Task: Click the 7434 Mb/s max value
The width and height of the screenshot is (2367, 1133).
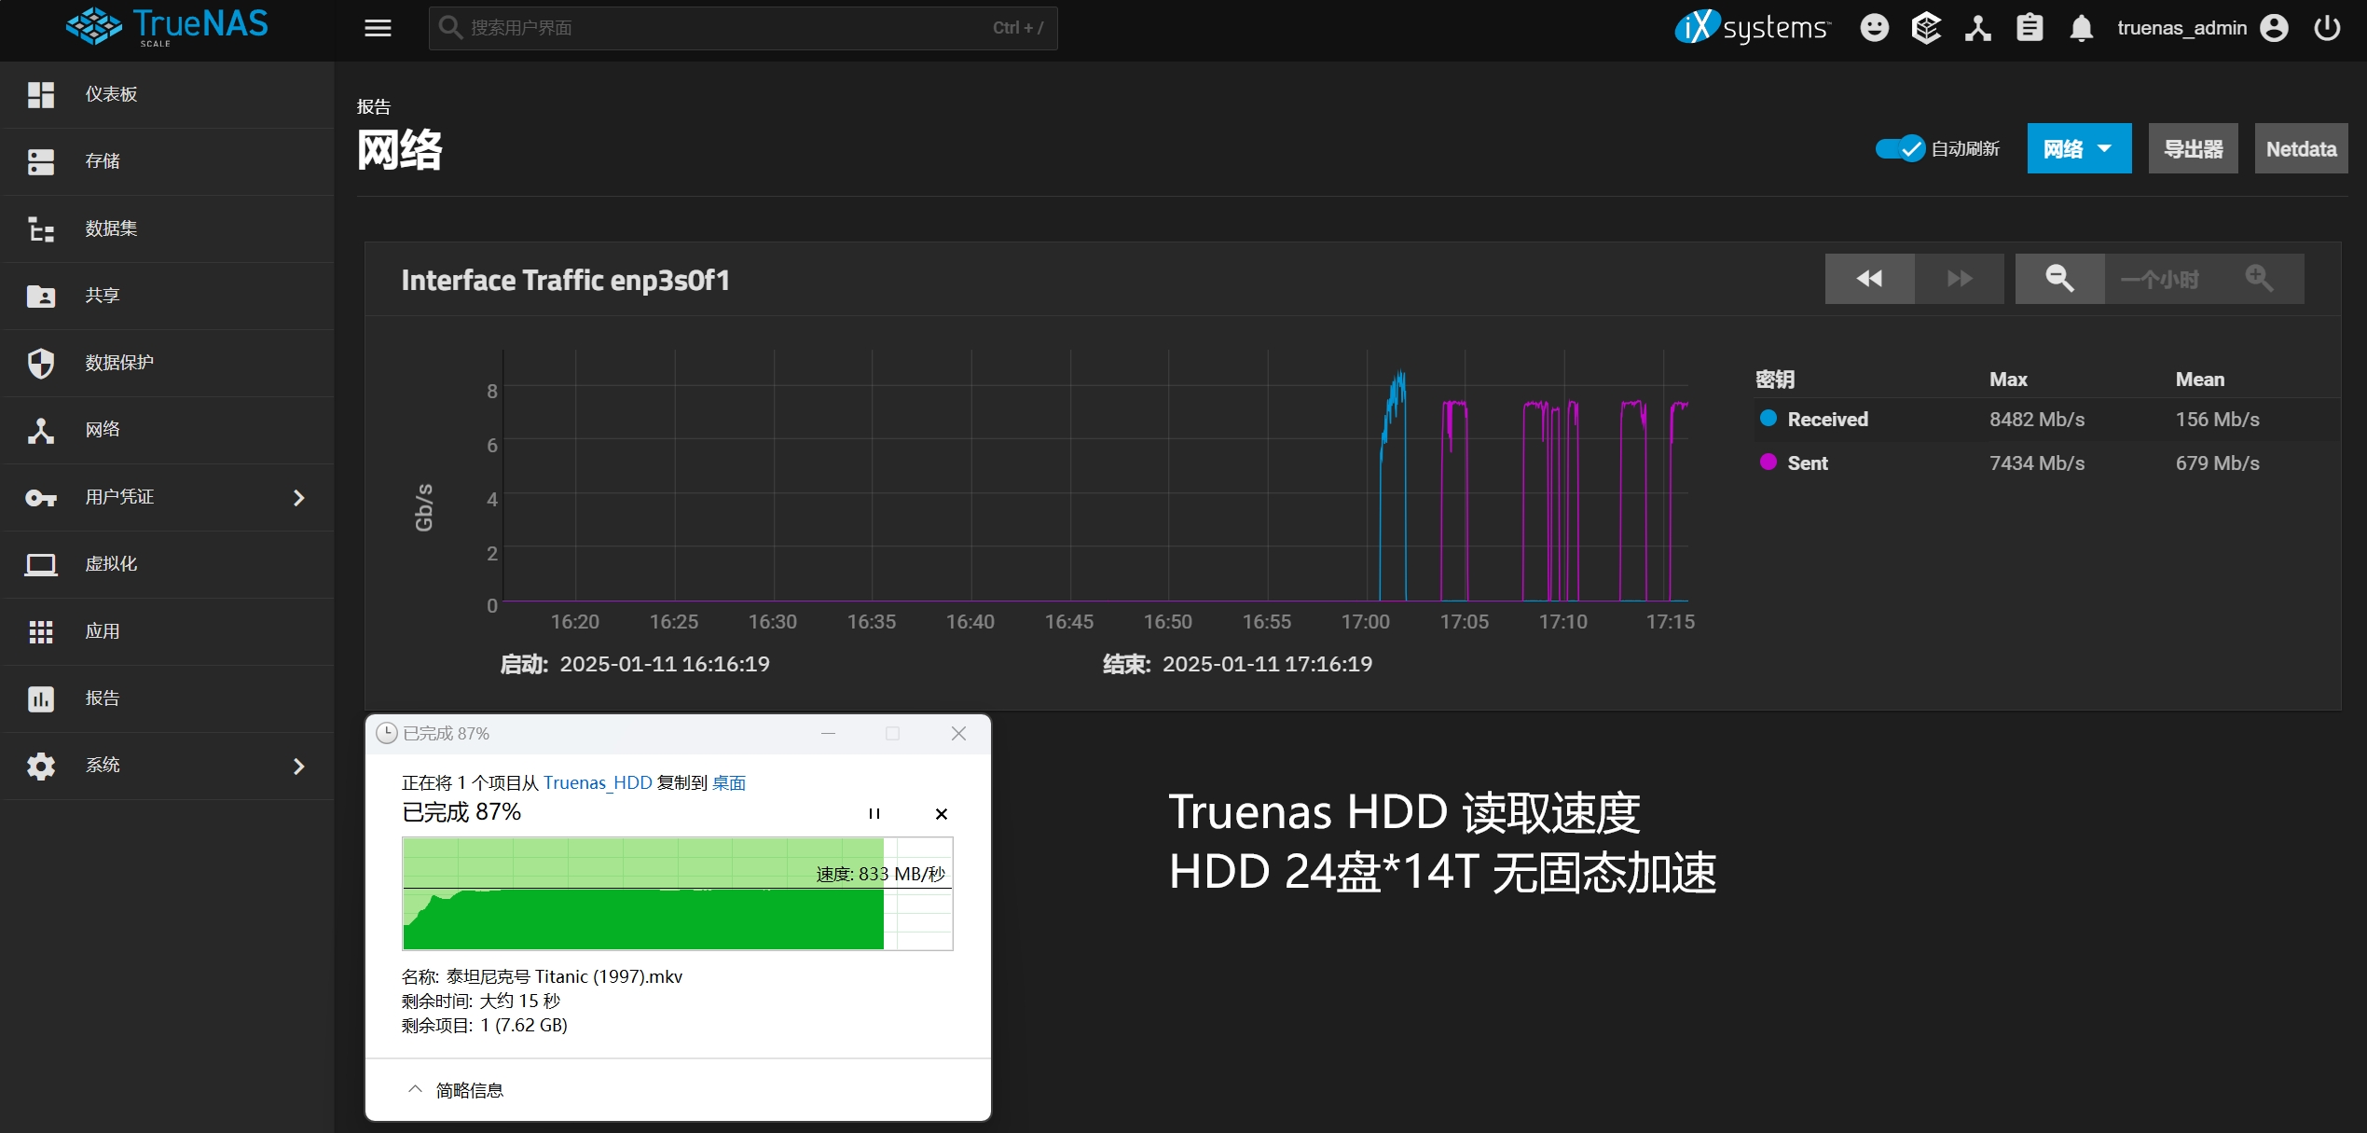Action: 2036,463
